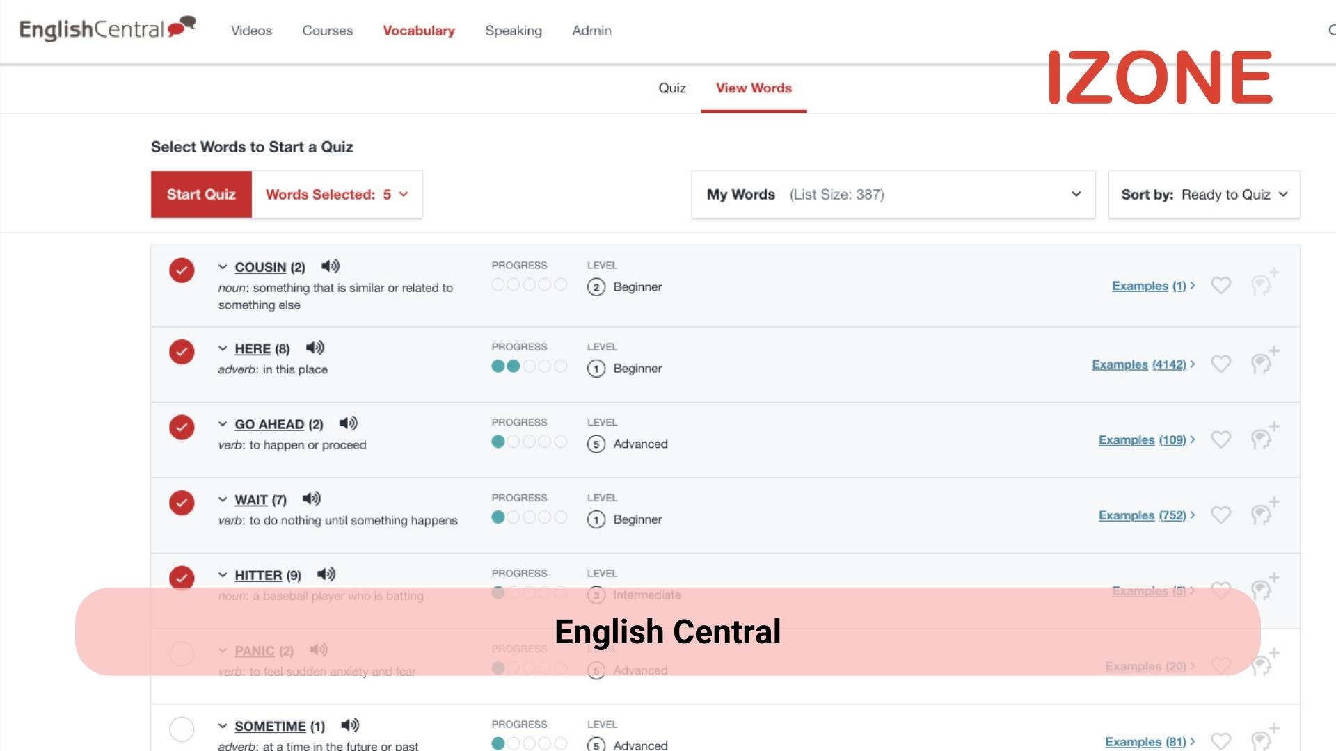
Task: Open the Vocabulary menu
Action: tap(419, 31)
